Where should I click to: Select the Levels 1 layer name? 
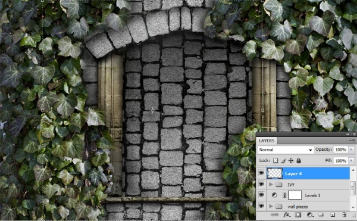[x=312, y=195]
